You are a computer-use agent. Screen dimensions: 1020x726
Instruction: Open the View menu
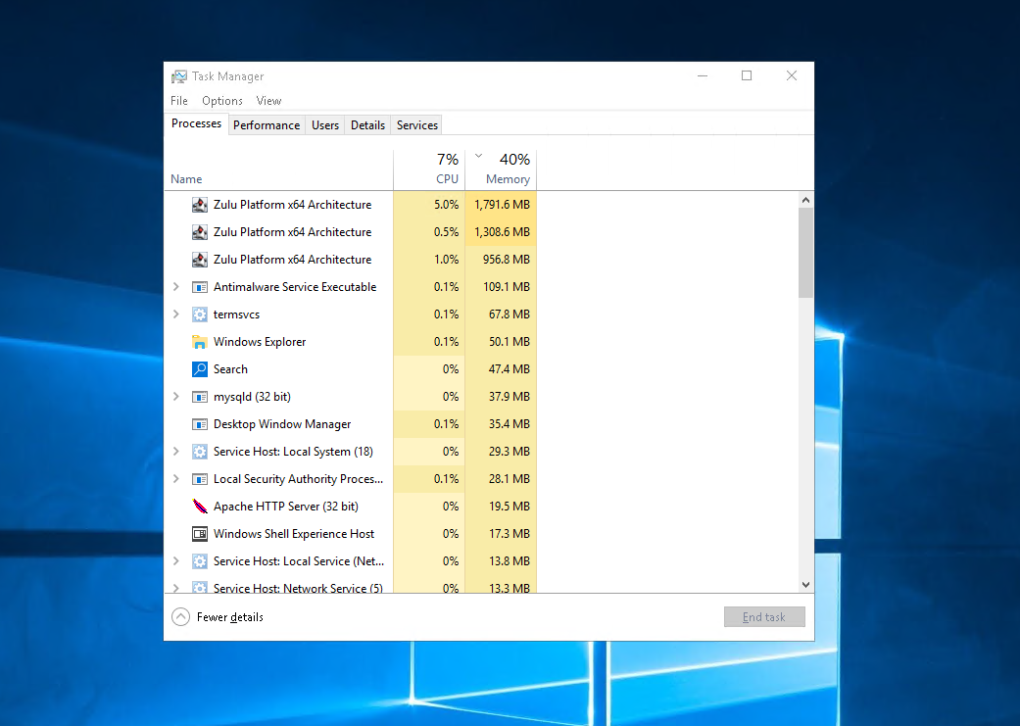tap(268, 101)
